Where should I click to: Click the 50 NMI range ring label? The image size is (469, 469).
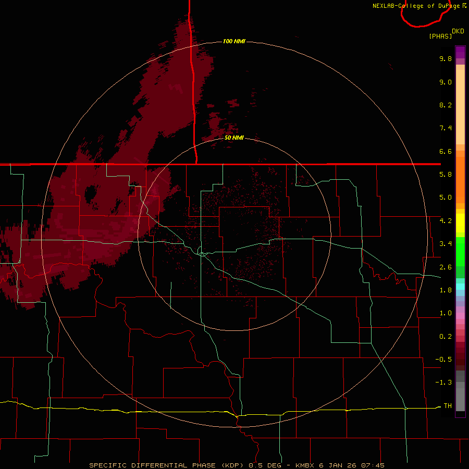coord(234,138)
